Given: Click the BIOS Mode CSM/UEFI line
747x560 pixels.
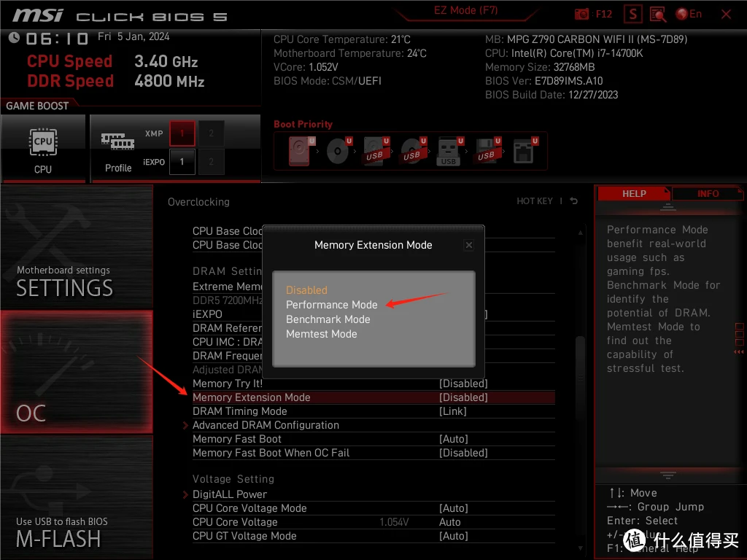Looking at the screenshot, I should [x=328, y=81].
